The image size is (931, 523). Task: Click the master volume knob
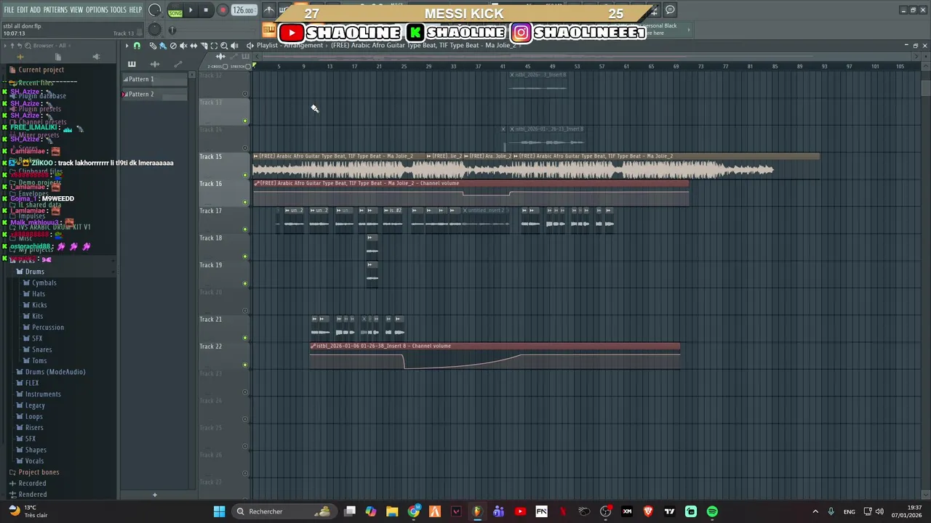tap(155, 10)
